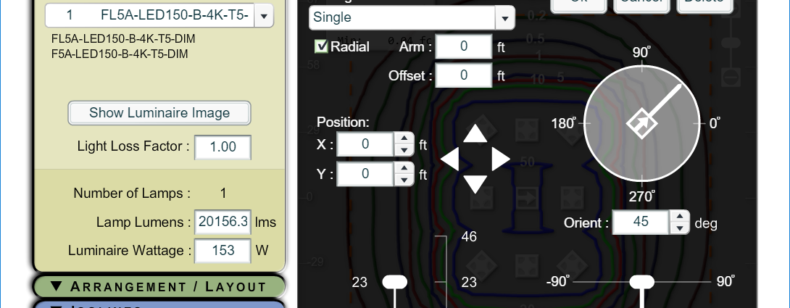Increase the Orient degree value
790x308 pixels.
(679, 217)
